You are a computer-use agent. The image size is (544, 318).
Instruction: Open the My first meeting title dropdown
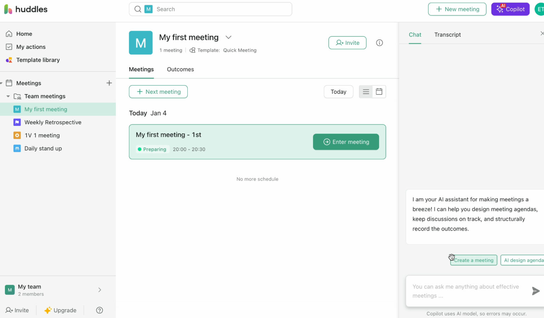228,37
